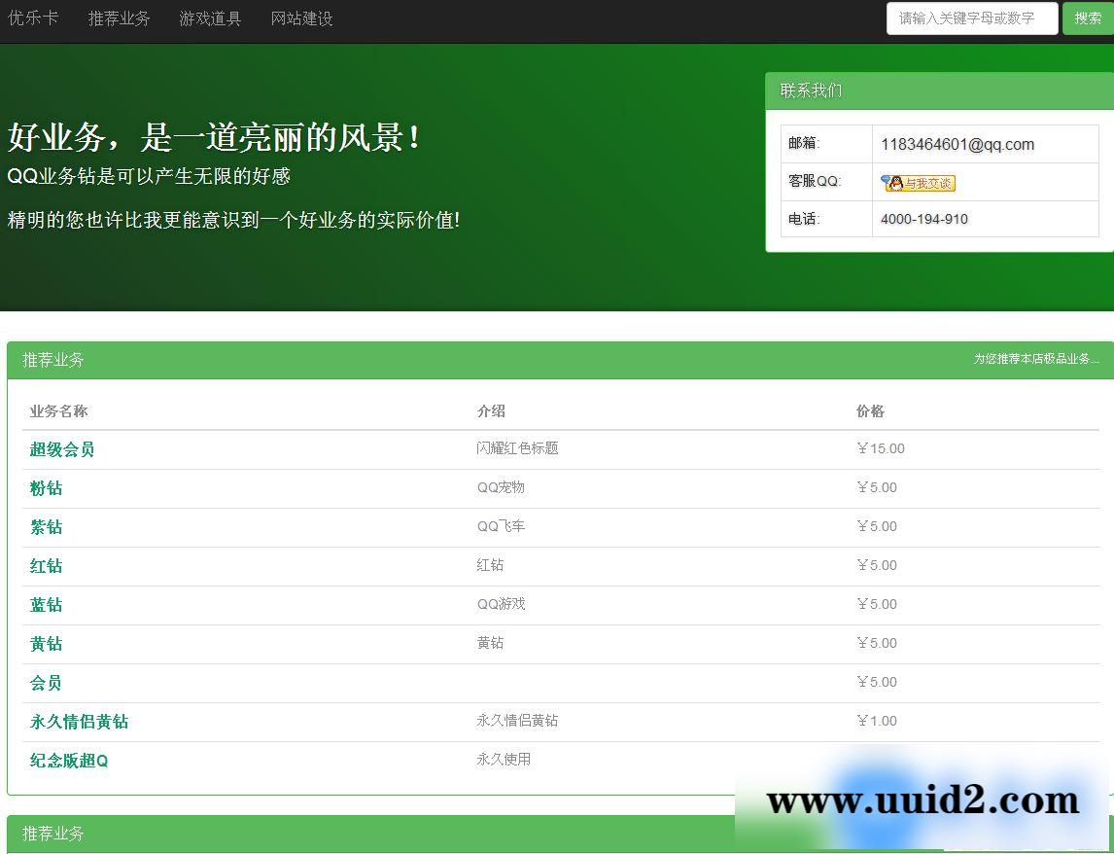
Task: Select the email address 1183464601@qq.com
Action: click(x=957, y=144)
